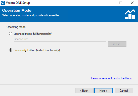Click the Veeam ONE title bar icon
The height and width of the screenshot is (96, 138).
coord(3,3)
